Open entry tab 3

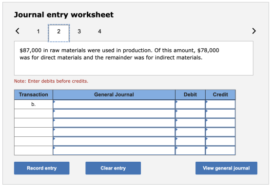(79, 31)
